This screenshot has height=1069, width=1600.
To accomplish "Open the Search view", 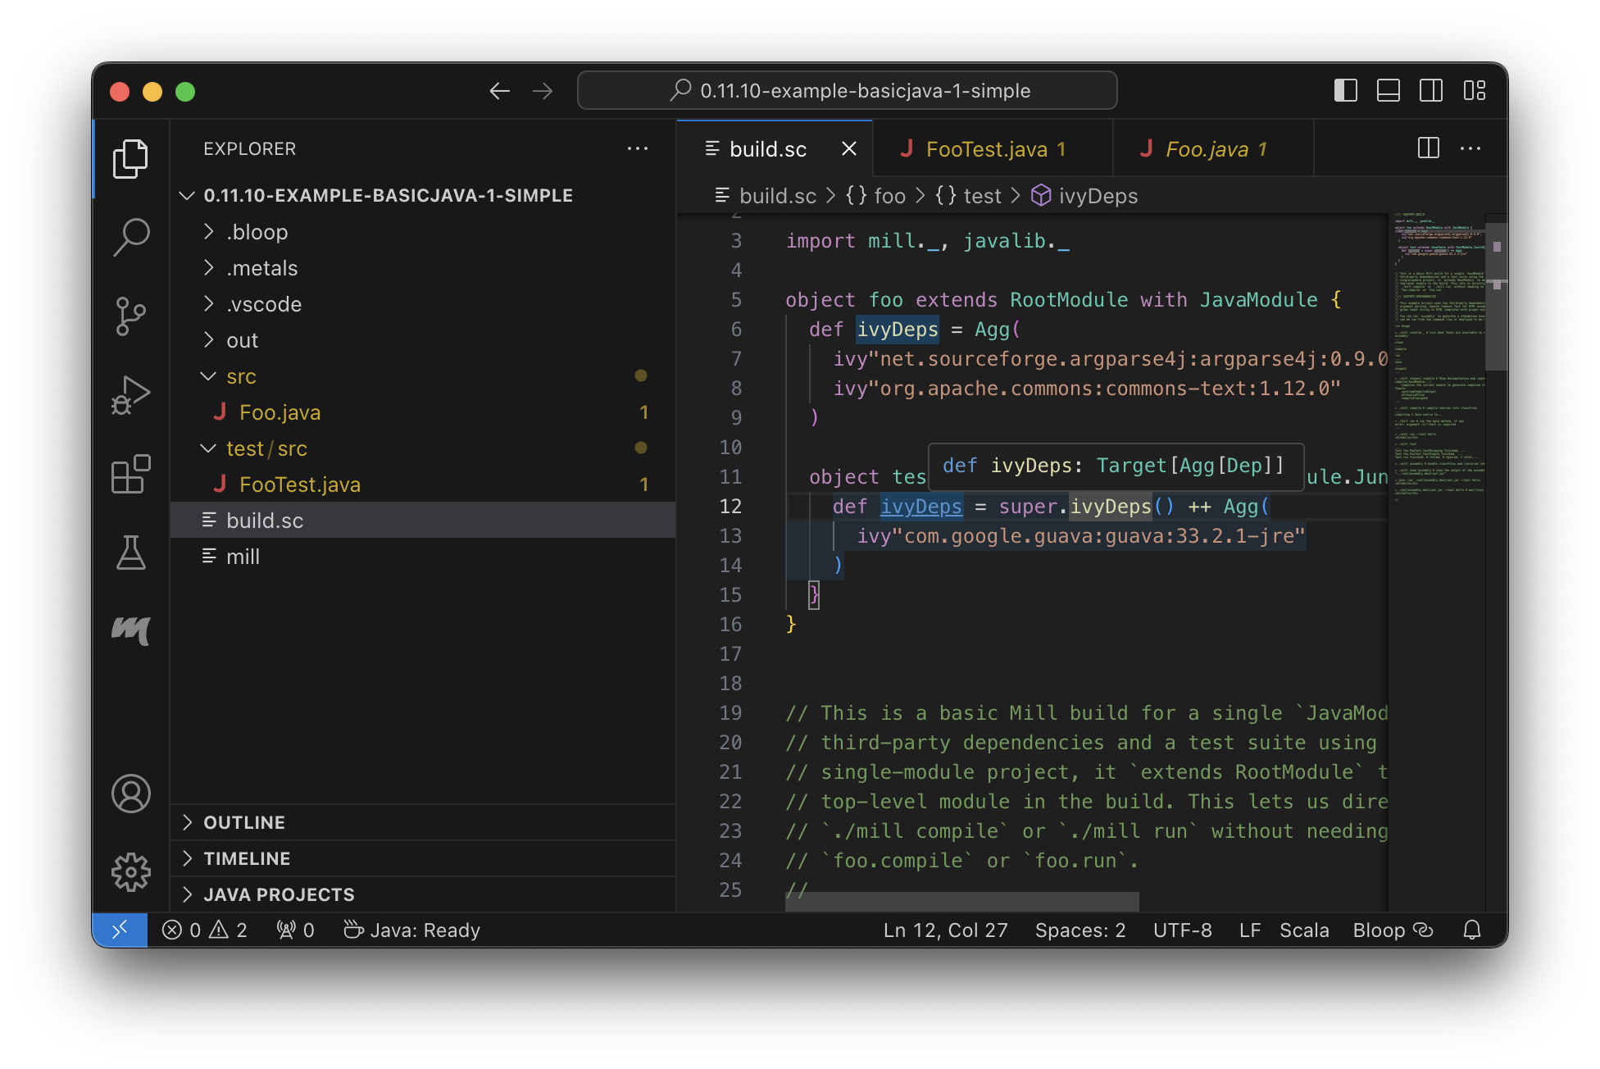I will point(131,237).
